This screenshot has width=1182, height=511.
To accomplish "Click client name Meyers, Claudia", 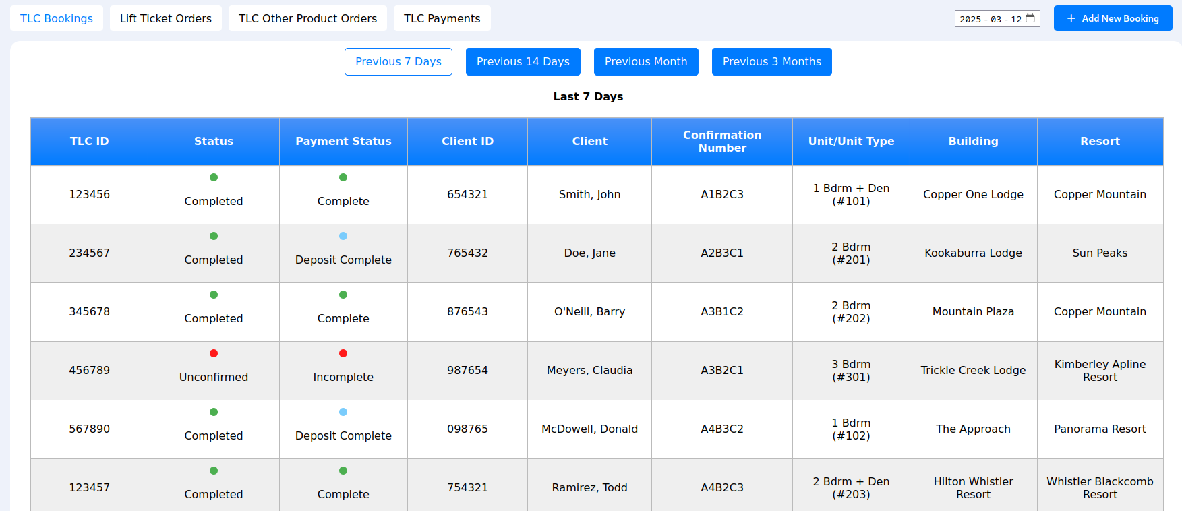I will [x=590, y=371].
